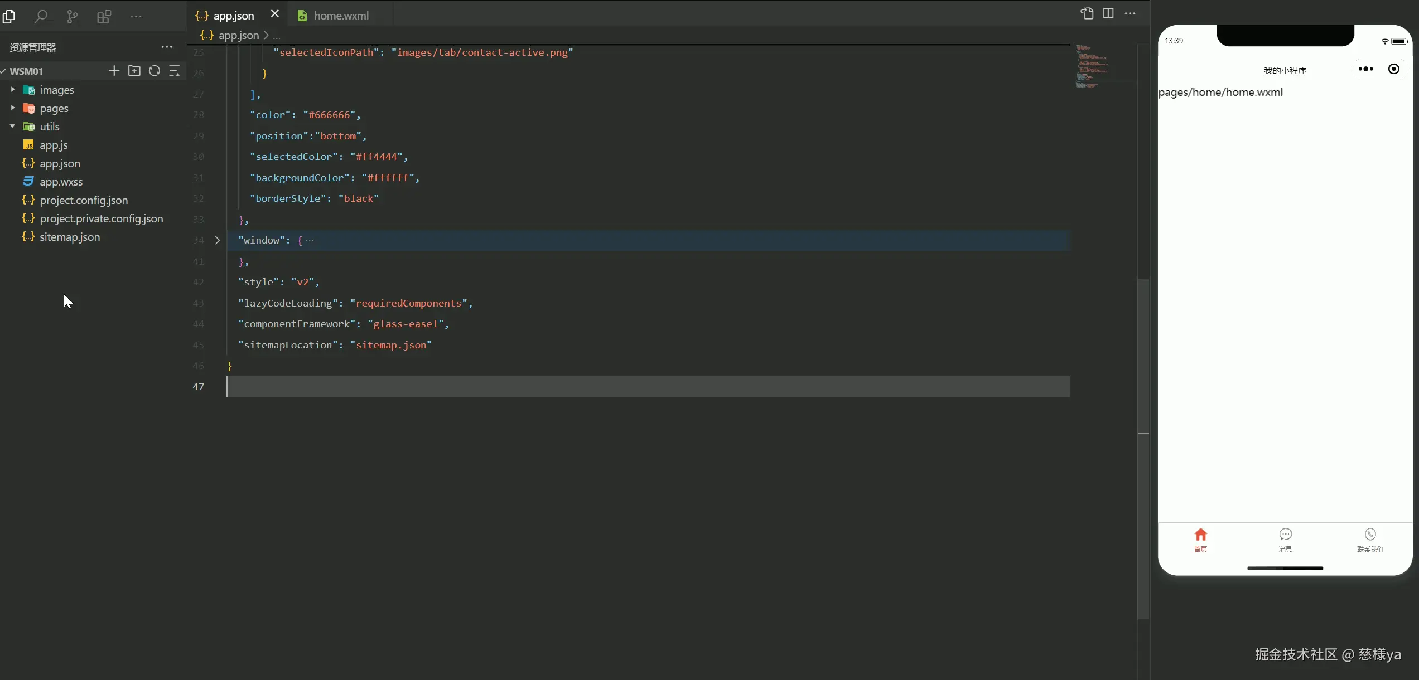Open app.json in the file tree

(x=60, y=163)
